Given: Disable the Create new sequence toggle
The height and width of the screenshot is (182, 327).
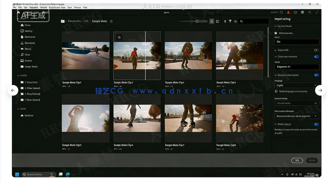Looking at the screenshot, I should 316,57.
